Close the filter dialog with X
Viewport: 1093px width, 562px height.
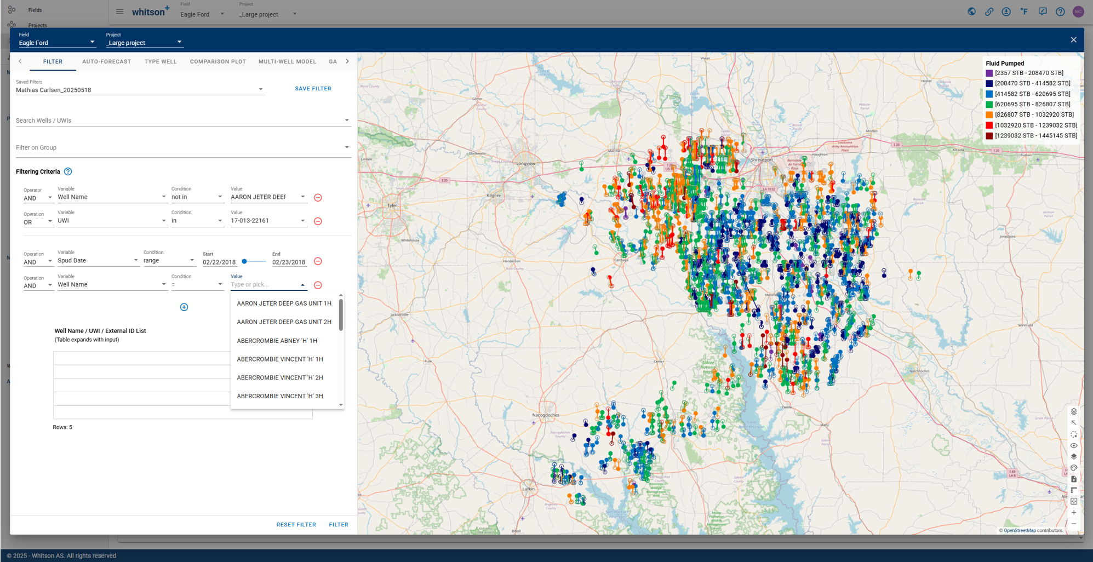click(x=1073, y=39)
